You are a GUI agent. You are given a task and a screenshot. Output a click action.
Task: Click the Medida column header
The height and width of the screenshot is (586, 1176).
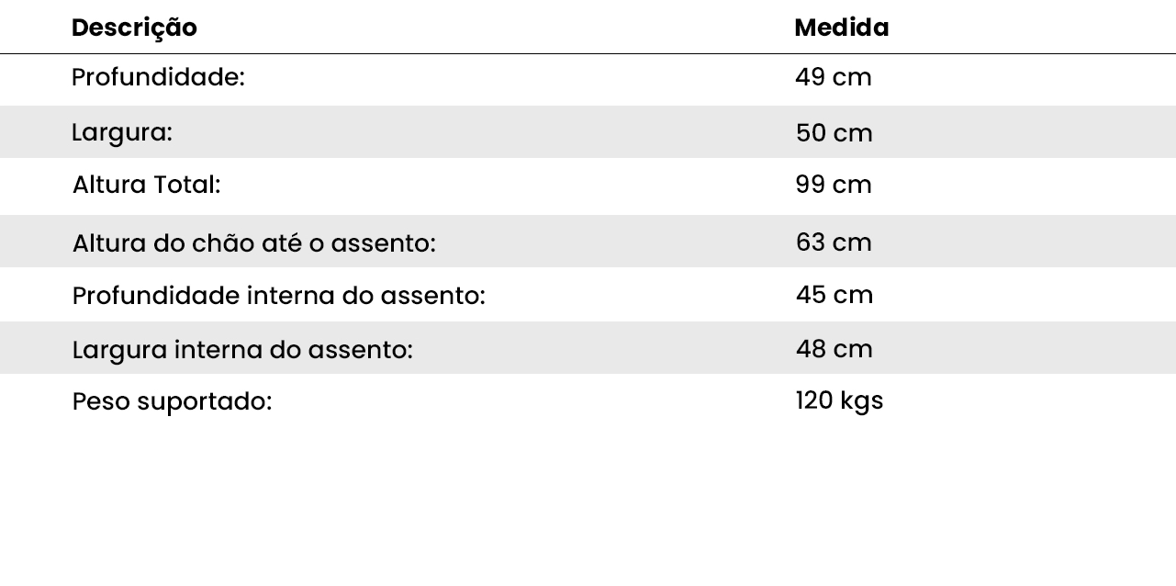pyautogui.click(x=841, y=28)
